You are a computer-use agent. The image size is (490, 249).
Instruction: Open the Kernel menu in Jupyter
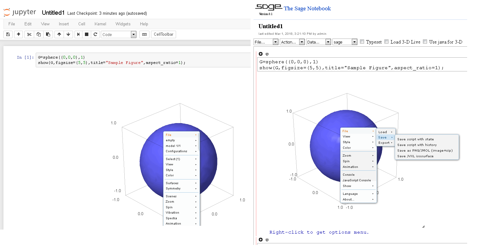point(100,24)
